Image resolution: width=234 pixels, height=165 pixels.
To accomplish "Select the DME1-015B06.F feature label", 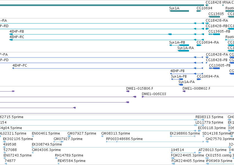I will (140, 89).
